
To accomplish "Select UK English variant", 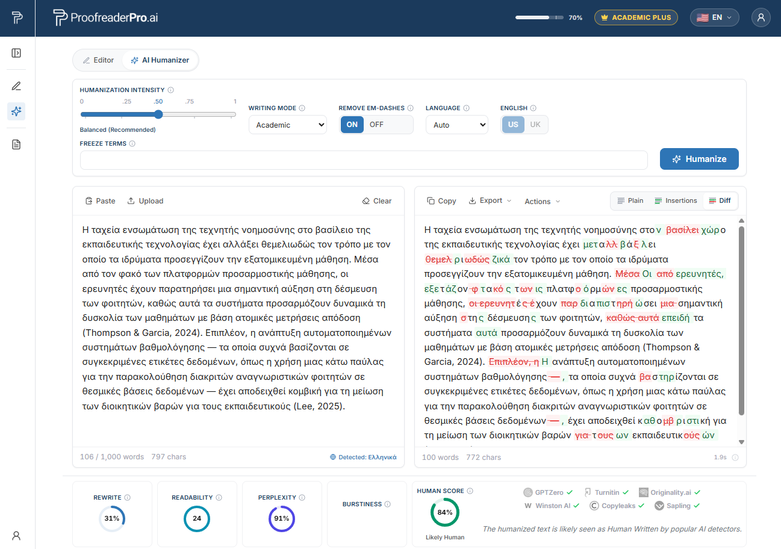I will [x=535, y=125].
